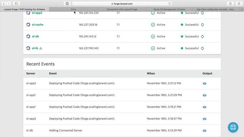Open the sl-app2 server link
Image resolution: width=244 pixels, height=137 pixels.
(x=37, y=13)
